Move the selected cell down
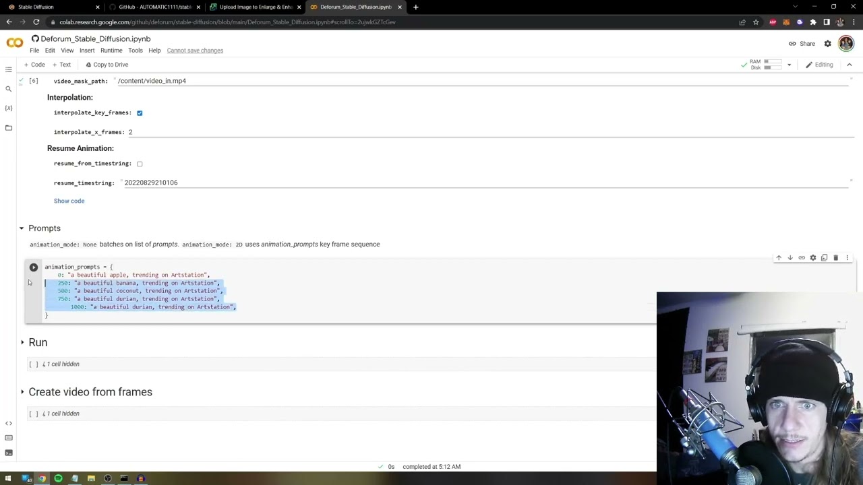The height and width of the screenshot is (485, 863). click(790, 258)
